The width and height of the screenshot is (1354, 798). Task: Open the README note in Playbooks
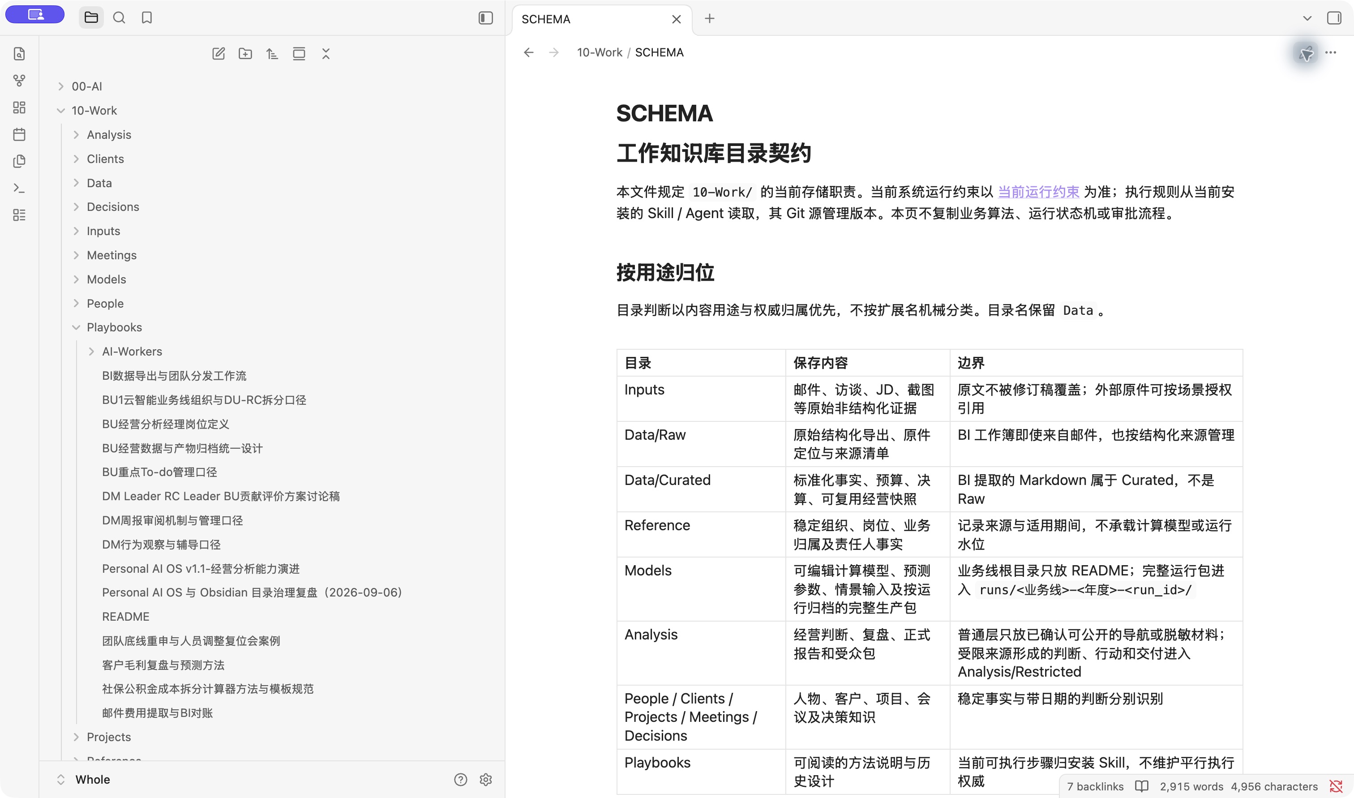click(126, 617)
